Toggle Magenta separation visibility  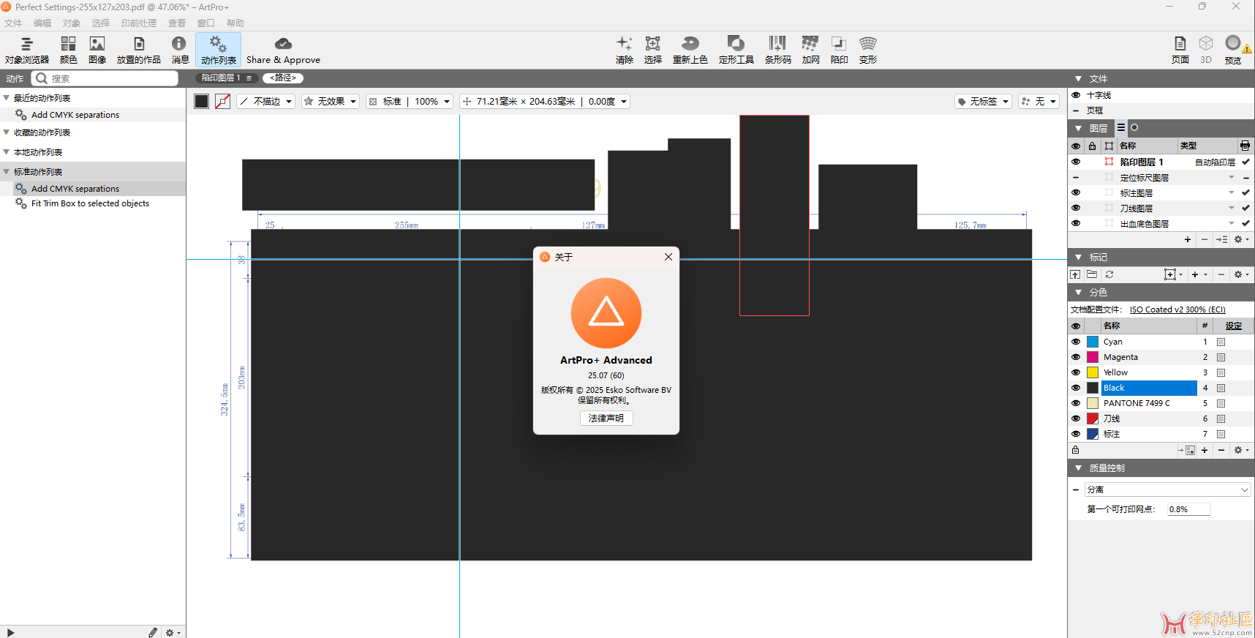1075,357
